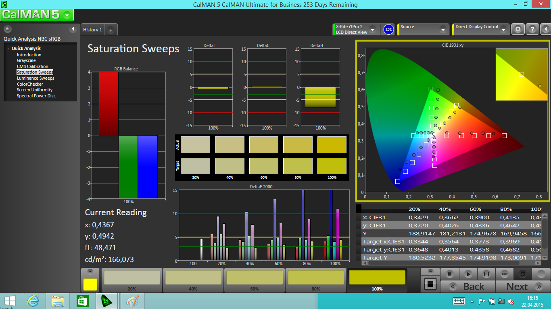551x309 pixels.
Task: Open File Explorer from taskbar
Action: tap(58, 301)
